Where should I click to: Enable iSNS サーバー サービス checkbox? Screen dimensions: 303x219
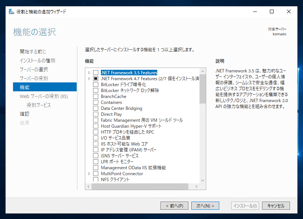click(x=96, y=156)
